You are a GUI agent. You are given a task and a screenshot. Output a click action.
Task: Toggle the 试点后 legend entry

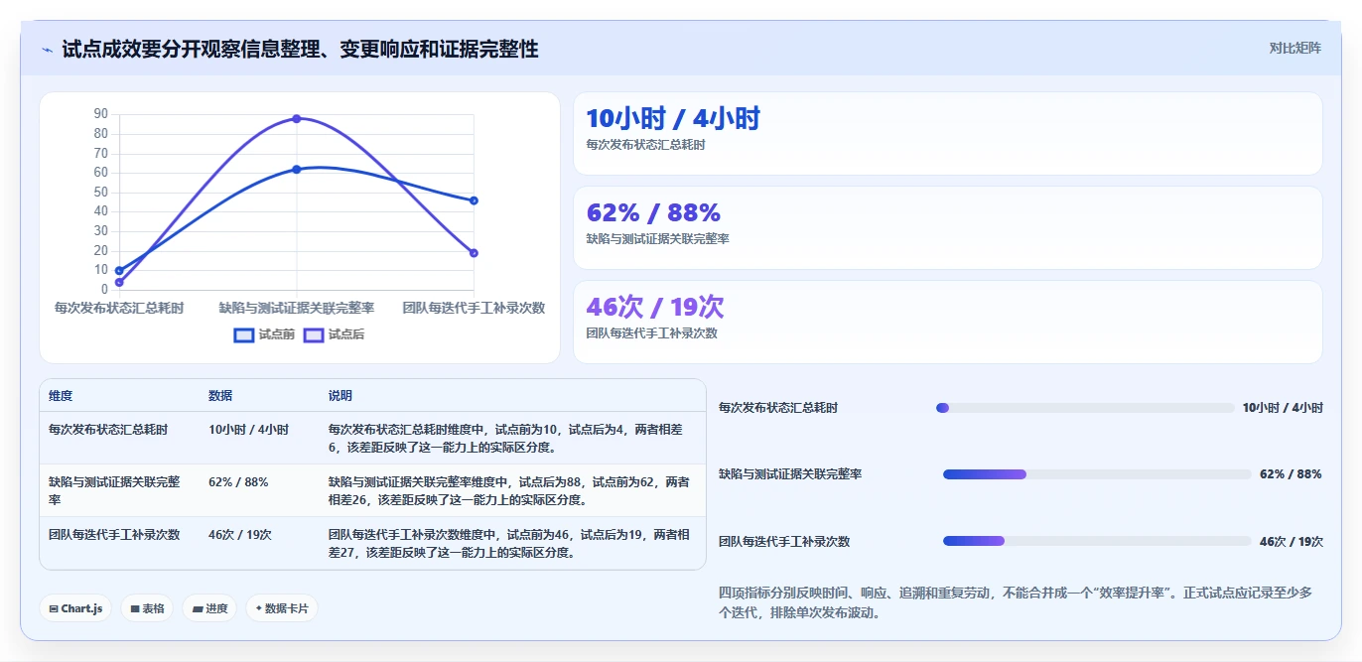(x=334, y=334)
